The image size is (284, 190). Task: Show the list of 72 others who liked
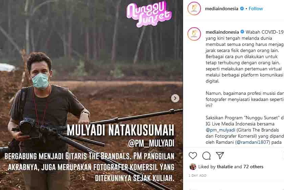(253, 167)
